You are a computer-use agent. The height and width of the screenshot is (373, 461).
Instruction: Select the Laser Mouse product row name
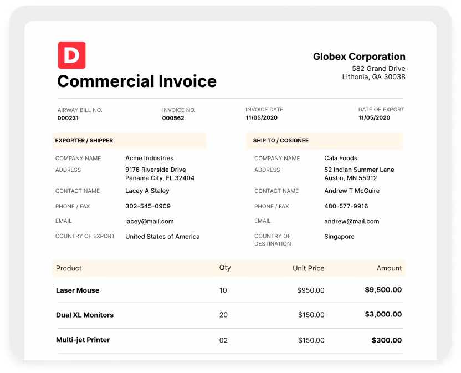(x=78, y=290)
